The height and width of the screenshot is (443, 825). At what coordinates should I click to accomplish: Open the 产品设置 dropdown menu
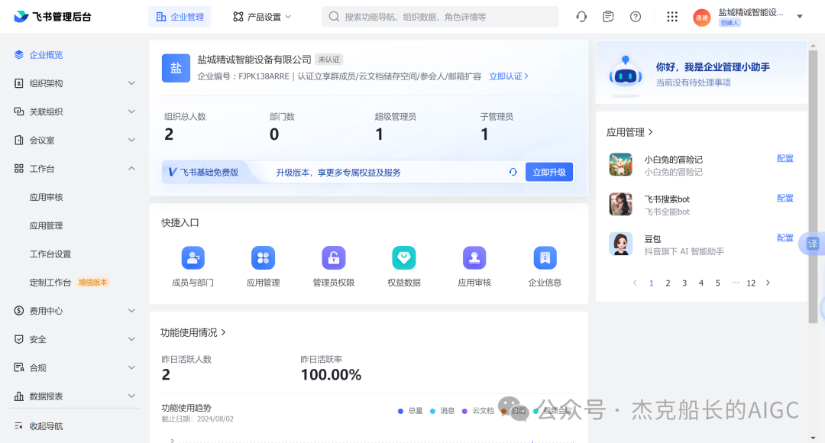262,17
